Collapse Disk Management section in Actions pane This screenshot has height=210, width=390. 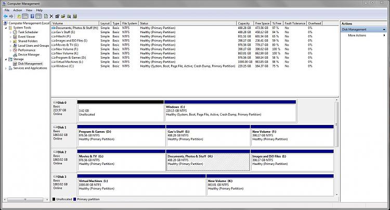click(x=384, y=30)
